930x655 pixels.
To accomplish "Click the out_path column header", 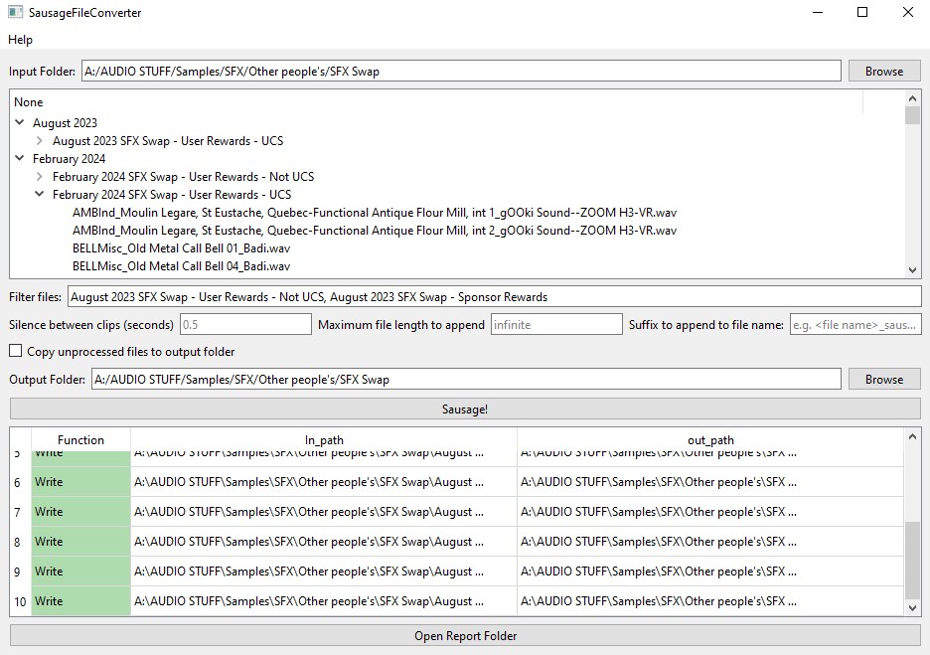I will 710,439.
